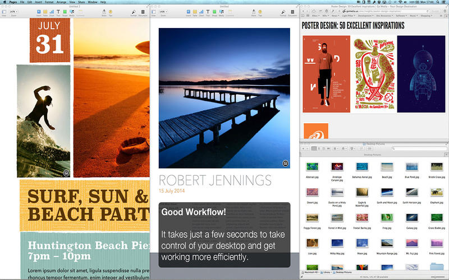The image size is (449, 280).
Task: Click the Share icon in middle Pages window
Action: 254,12
